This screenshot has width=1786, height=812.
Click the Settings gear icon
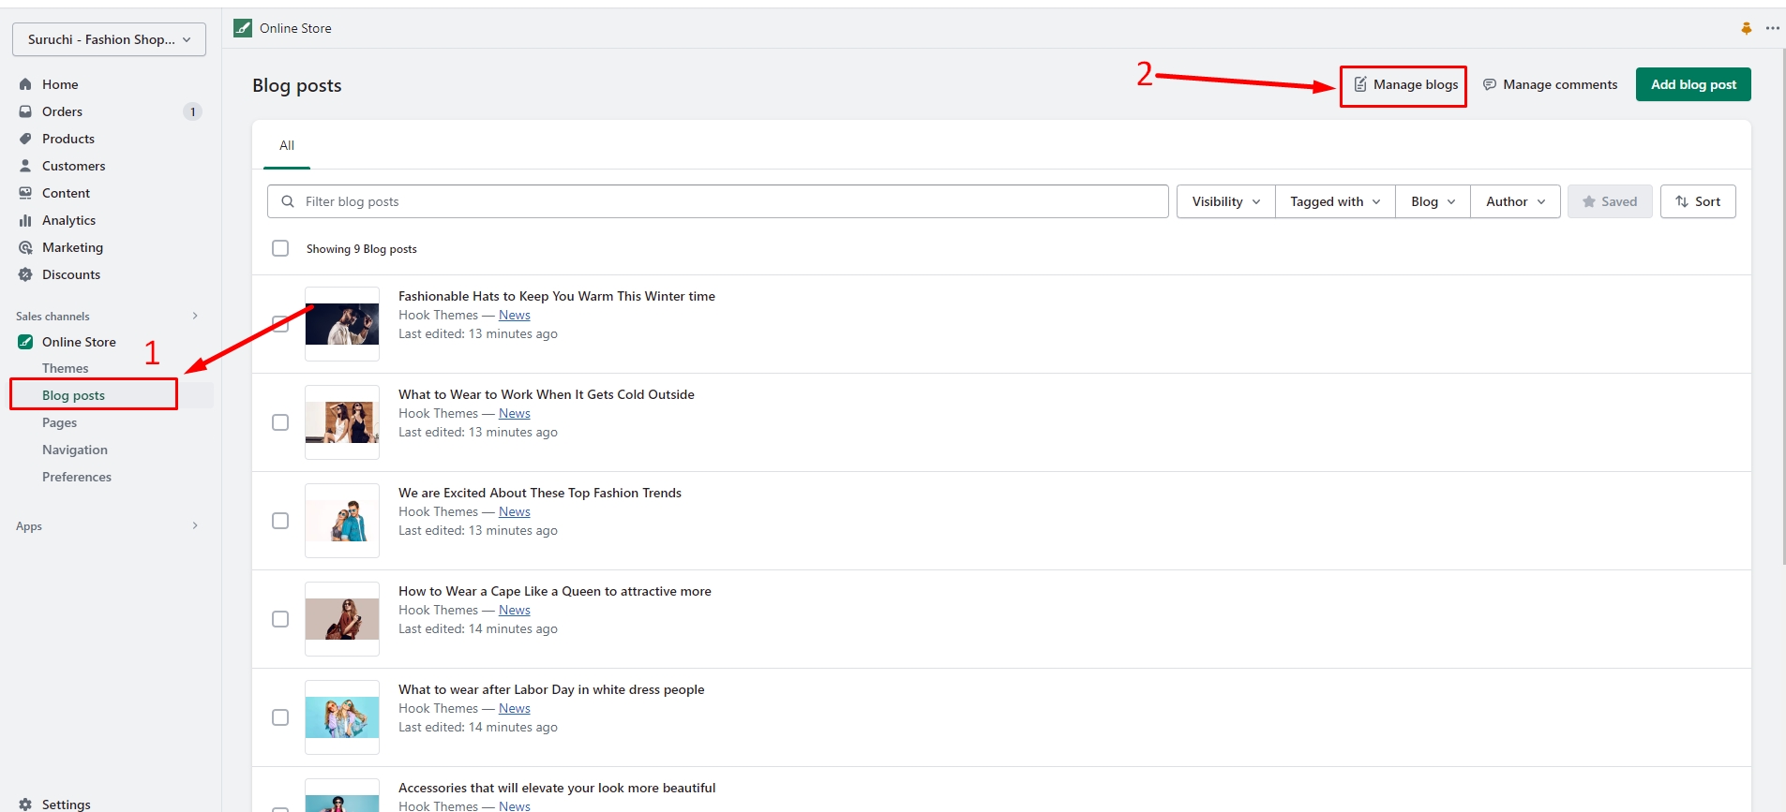[x=25, y=804]
